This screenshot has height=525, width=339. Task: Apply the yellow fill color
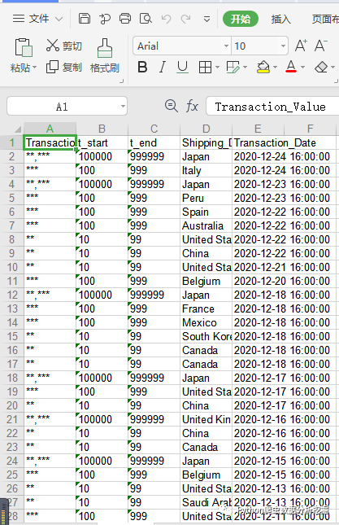(263, 67)
